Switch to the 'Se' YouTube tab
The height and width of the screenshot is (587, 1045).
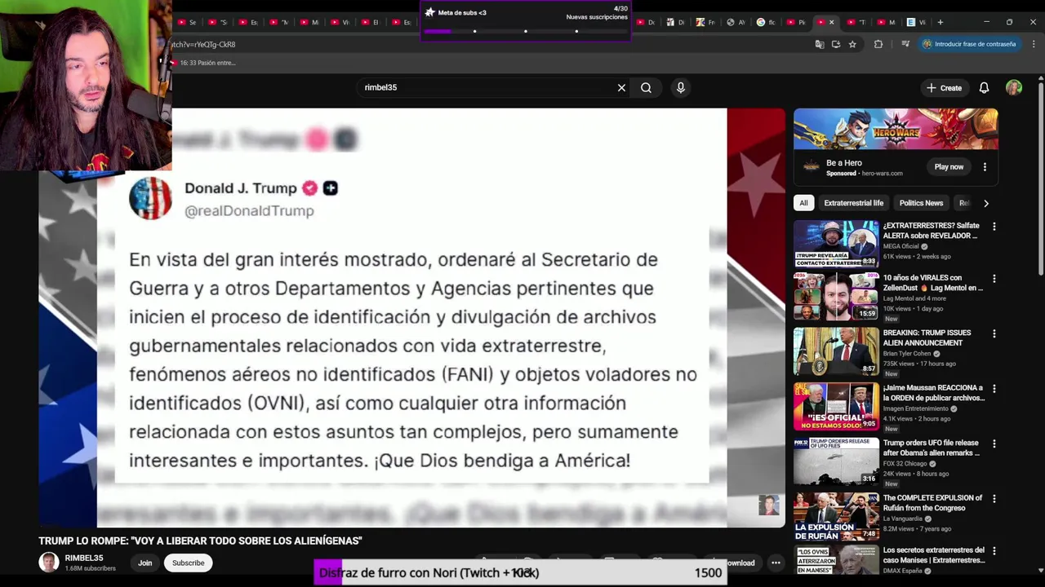coord(188,22)
